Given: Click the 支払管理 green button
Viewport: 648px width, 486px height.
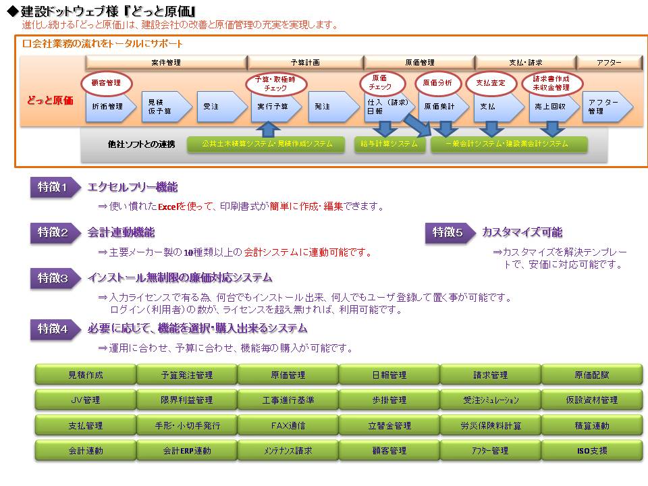Looking at the screenshot, I should tap(86, 425).
